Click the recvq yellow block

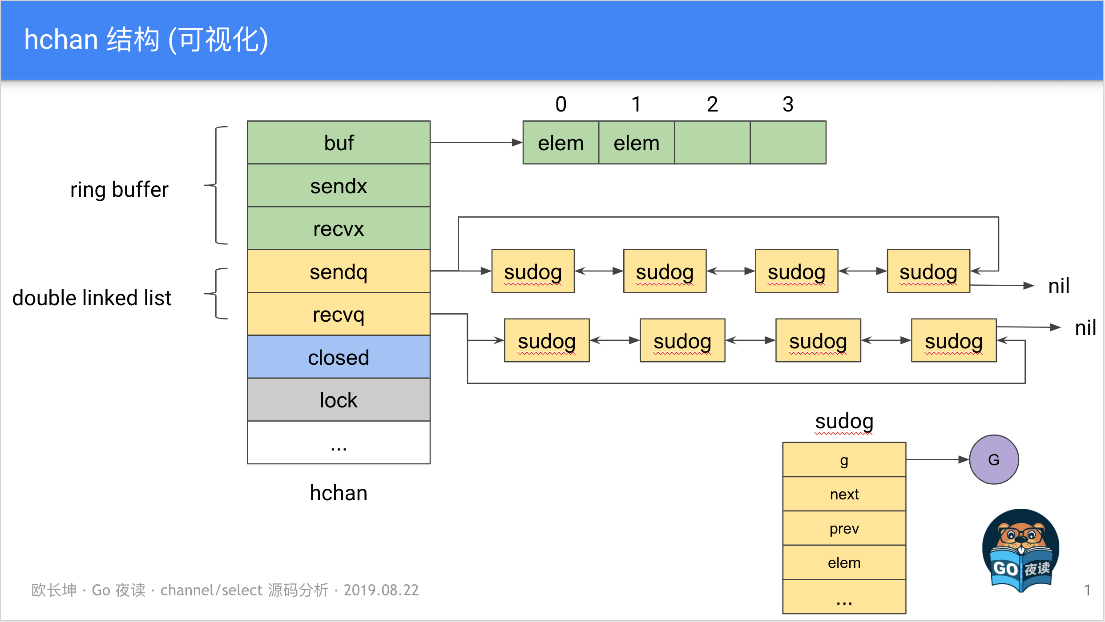339,315
